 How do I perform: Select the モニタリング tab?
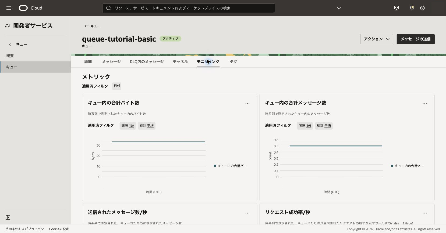click(x=208, y=62)
